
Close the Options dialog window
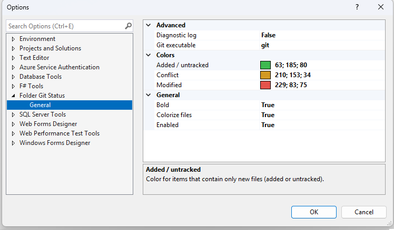(381, 7)
